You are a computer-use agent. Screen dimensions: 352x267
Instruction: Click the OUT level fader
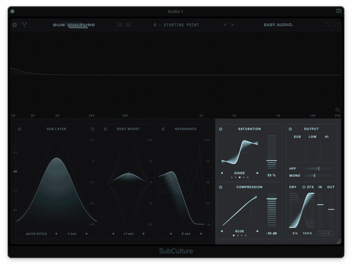(331, 210)
